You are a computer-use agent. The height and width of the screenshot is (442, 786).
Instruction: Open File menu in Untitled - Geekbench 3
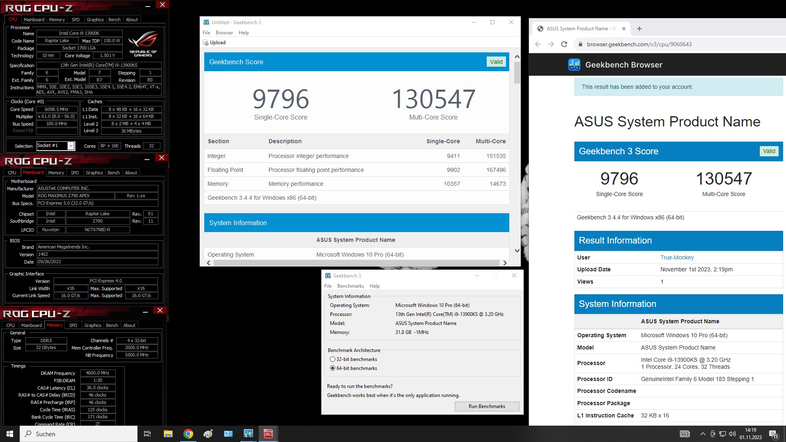pos(206,33)
